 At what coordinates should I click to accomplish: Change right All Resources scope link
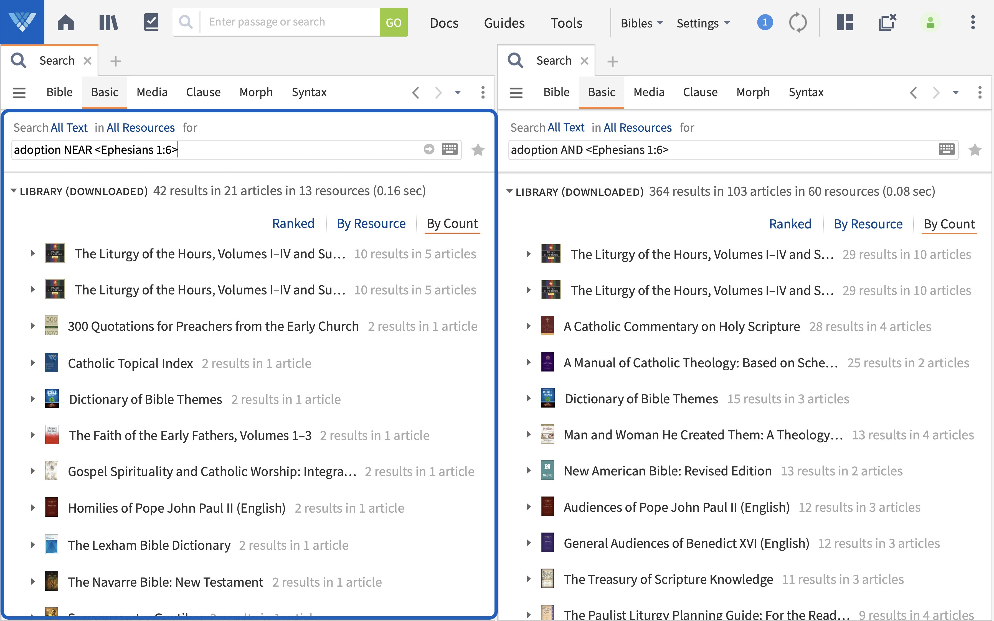[x=637, y=128]
